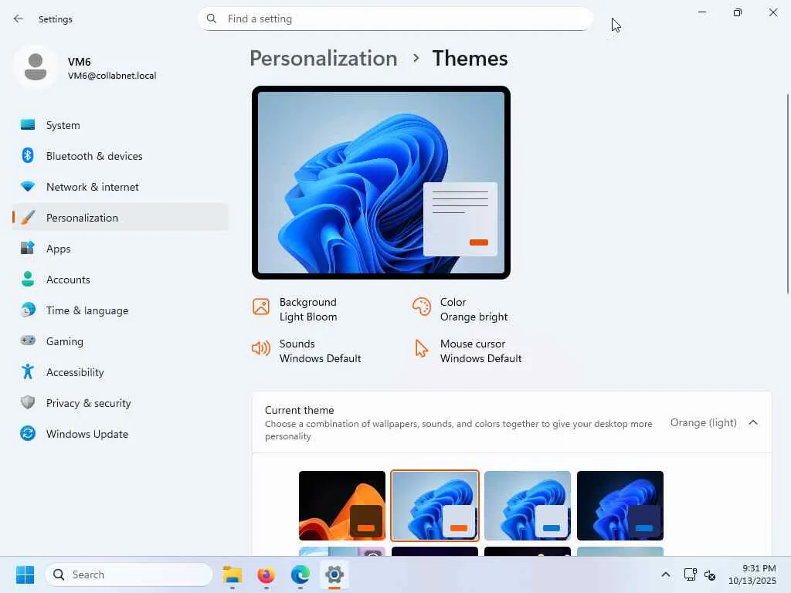Image resolution: width=791 pixels, height=593 pixels.
Task: Click the Mouse cursor arrow icon
Action: click(x=421, y=348)
